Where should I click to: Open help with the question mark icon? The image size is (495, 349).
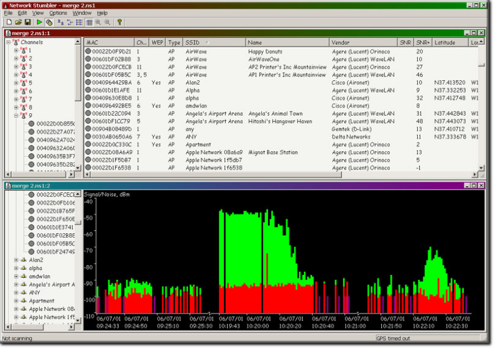point(119,22)
